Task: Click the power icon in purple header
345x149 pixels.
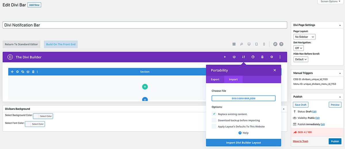Action: pyautogui.click(x=234, y=57)
